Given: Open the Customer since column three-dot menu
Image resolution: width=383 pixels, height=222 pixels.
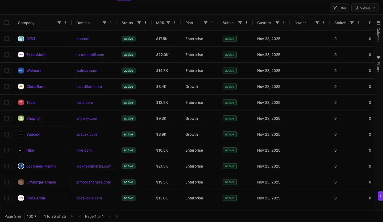Looking at the screenshot, I should (x=284, y=23).
